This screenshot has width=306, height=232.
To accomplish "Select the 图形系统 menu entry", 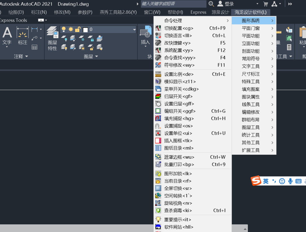I will (x=254, y=21).
